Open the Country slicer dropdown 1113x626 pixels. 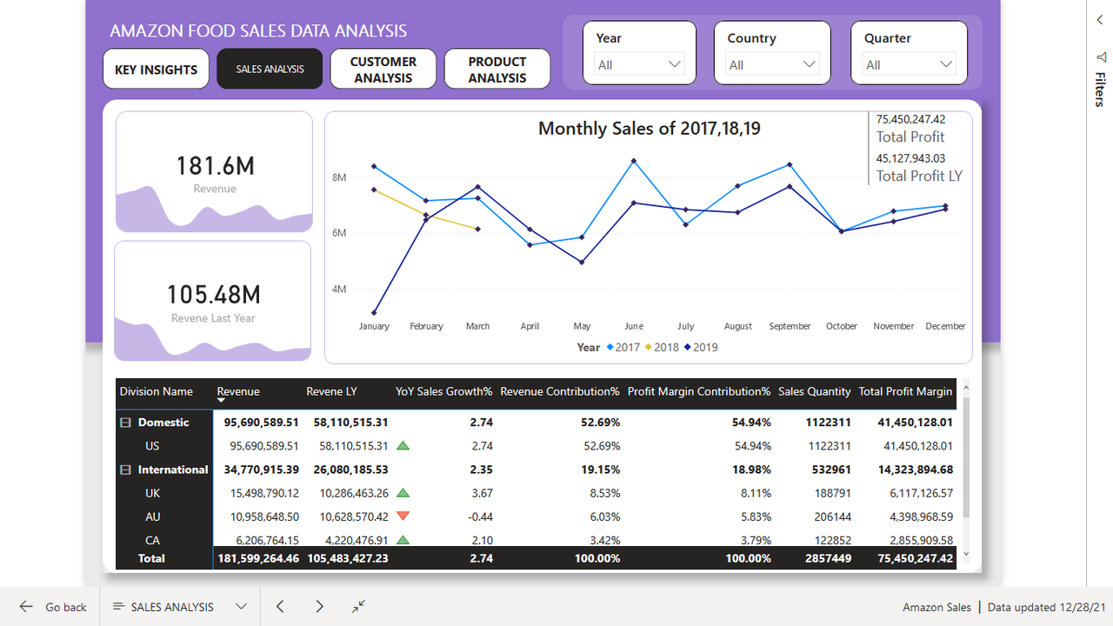pyautogui.click(x=809, y=63)
